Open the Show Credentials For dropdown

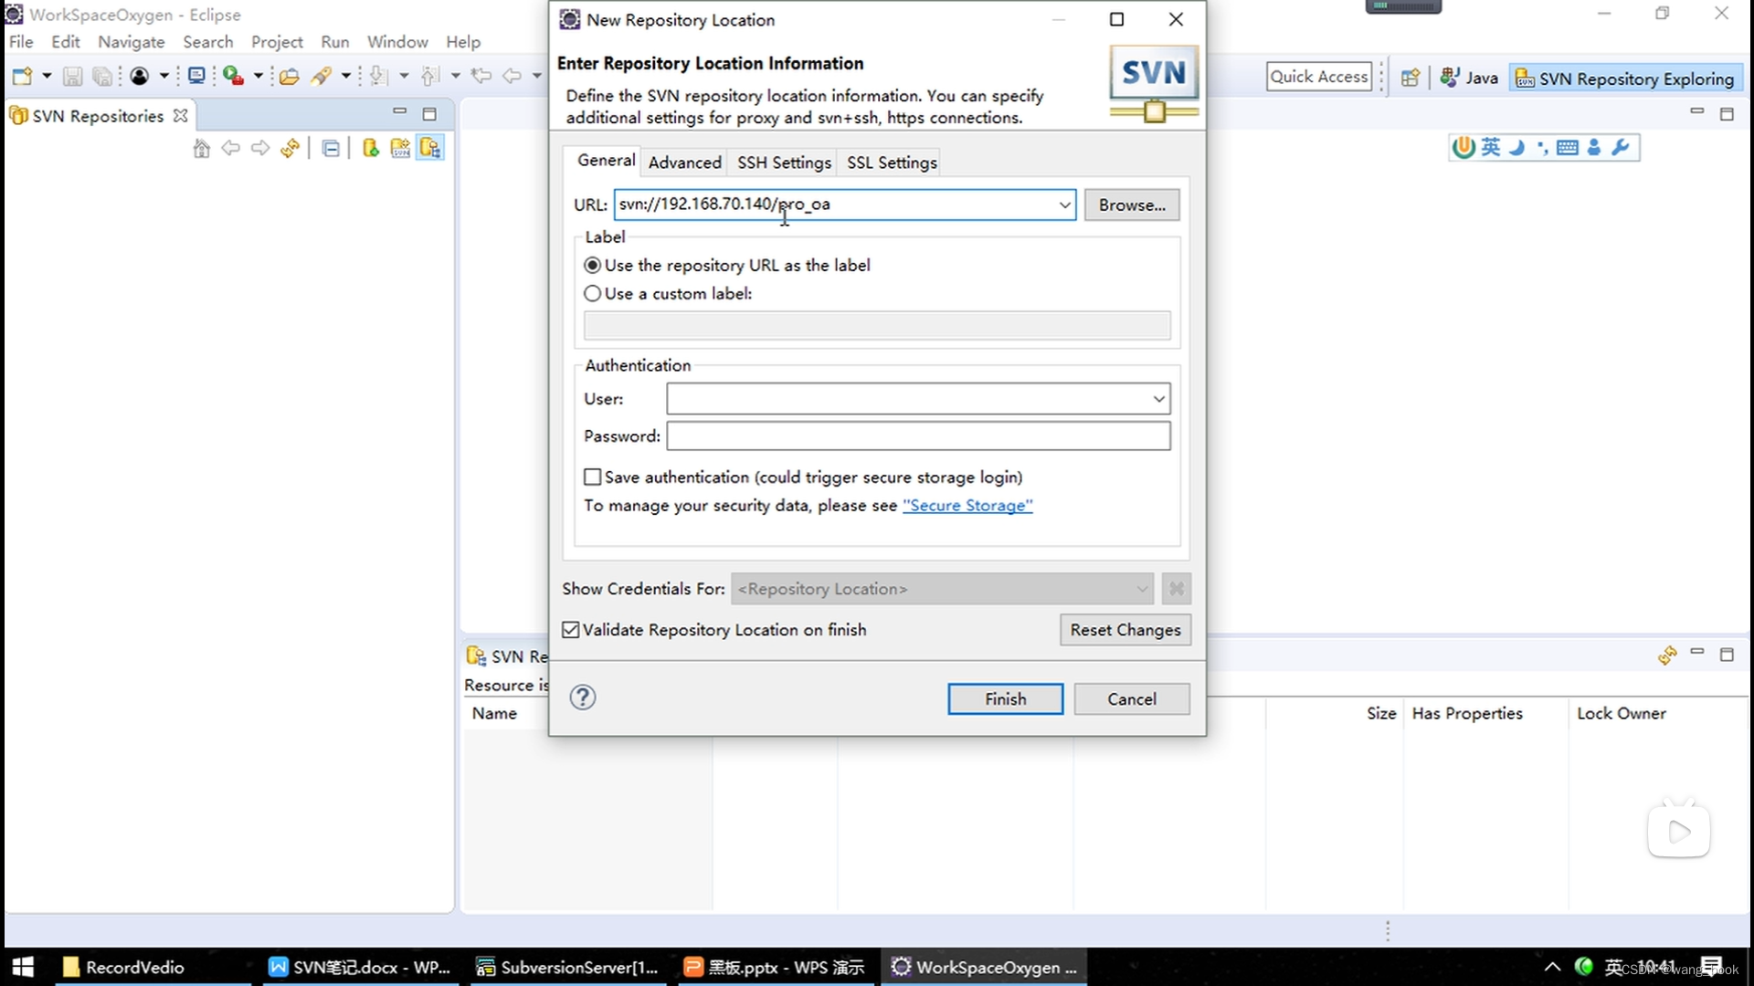(x=942, y=589)
